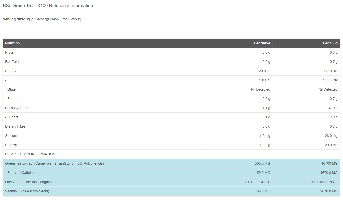Select the Per Serve column header
This screenshot has width=343, height=200.
tap(262, 43)
